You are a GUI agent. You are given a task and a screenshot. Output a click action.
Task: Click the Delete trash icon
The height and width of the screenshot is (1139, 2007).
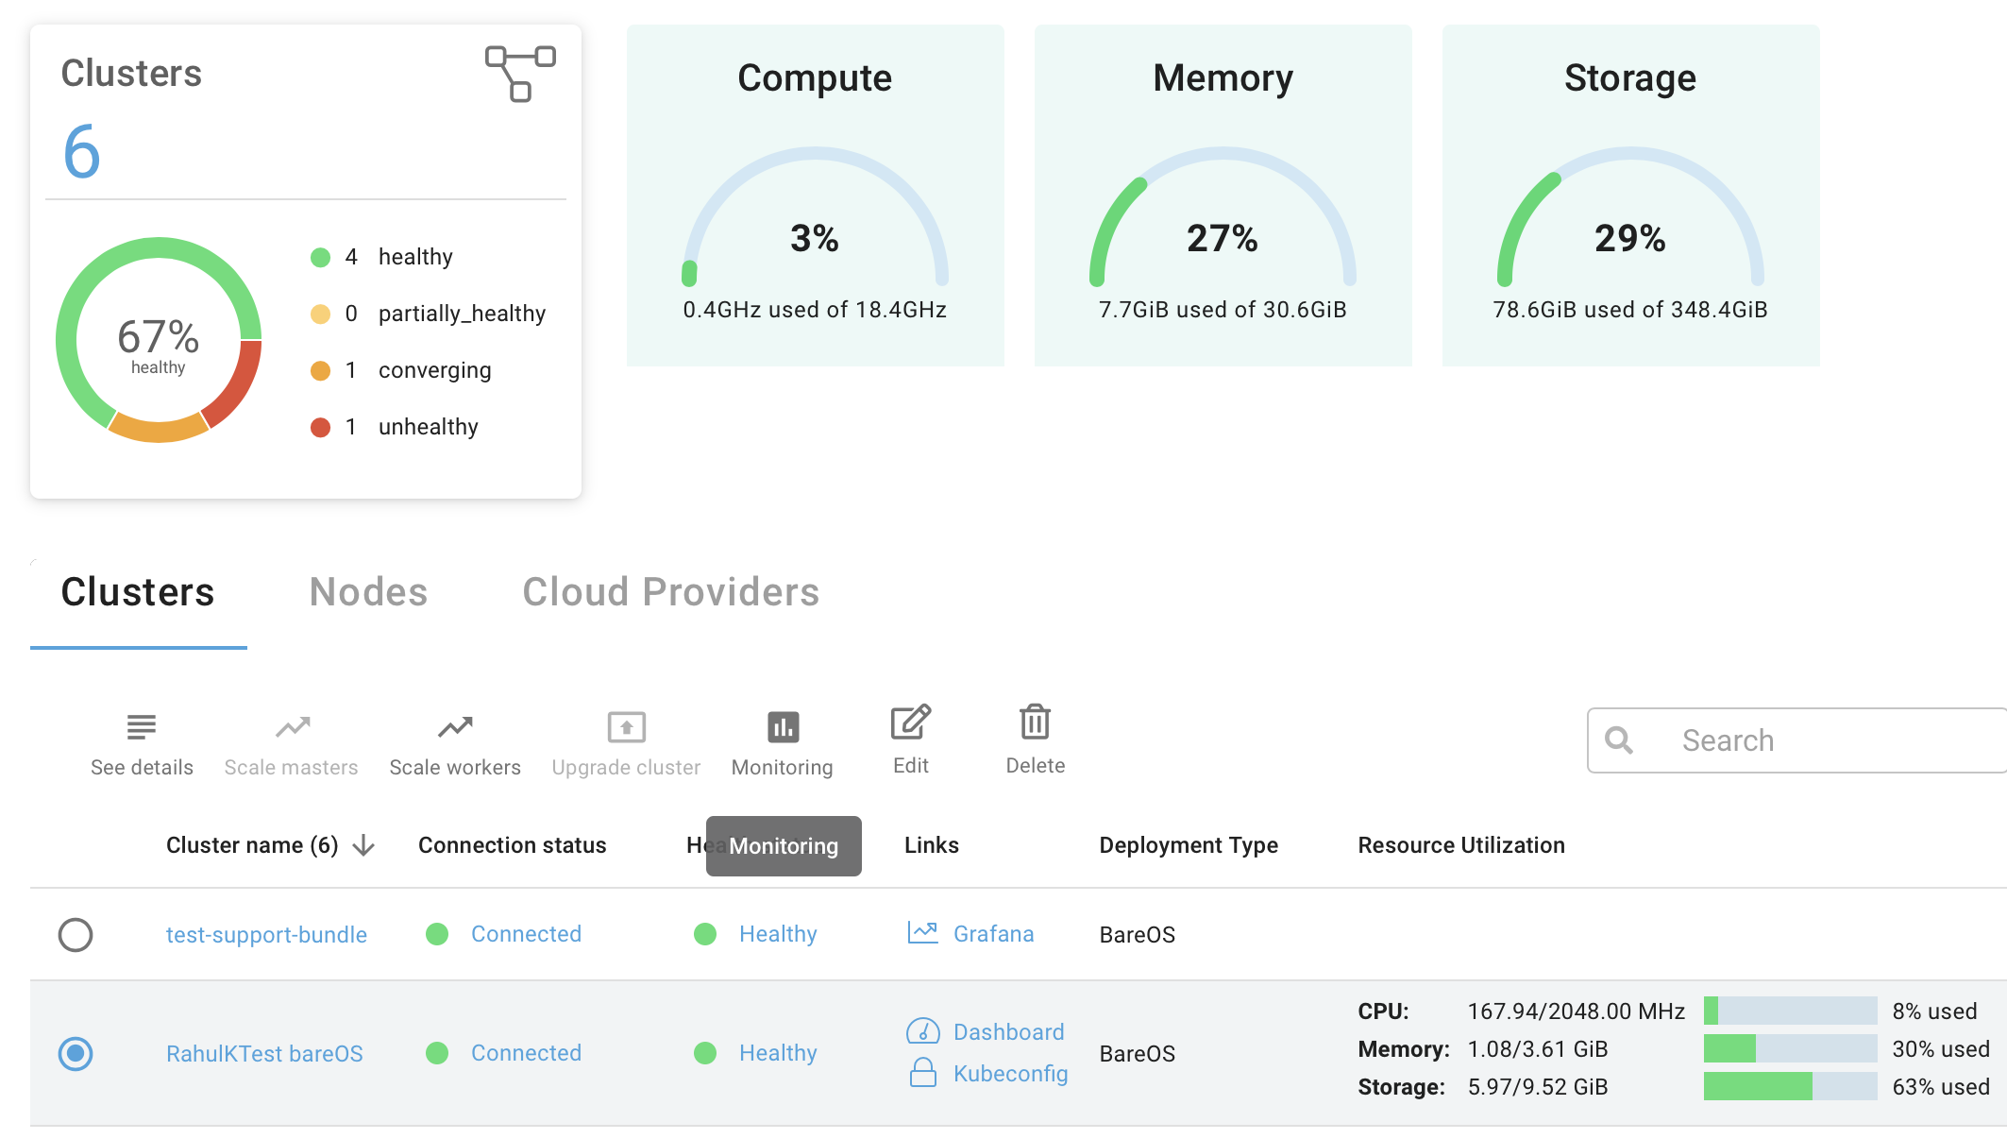(1035, 722)
